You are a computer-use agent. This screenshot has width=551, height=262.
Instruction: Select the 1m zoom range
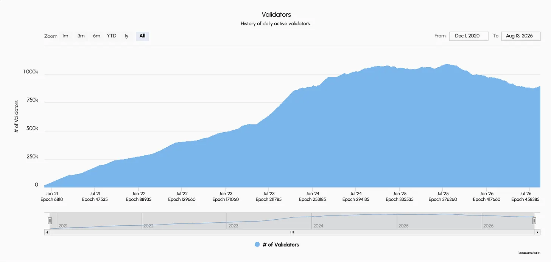pos(65,36)
